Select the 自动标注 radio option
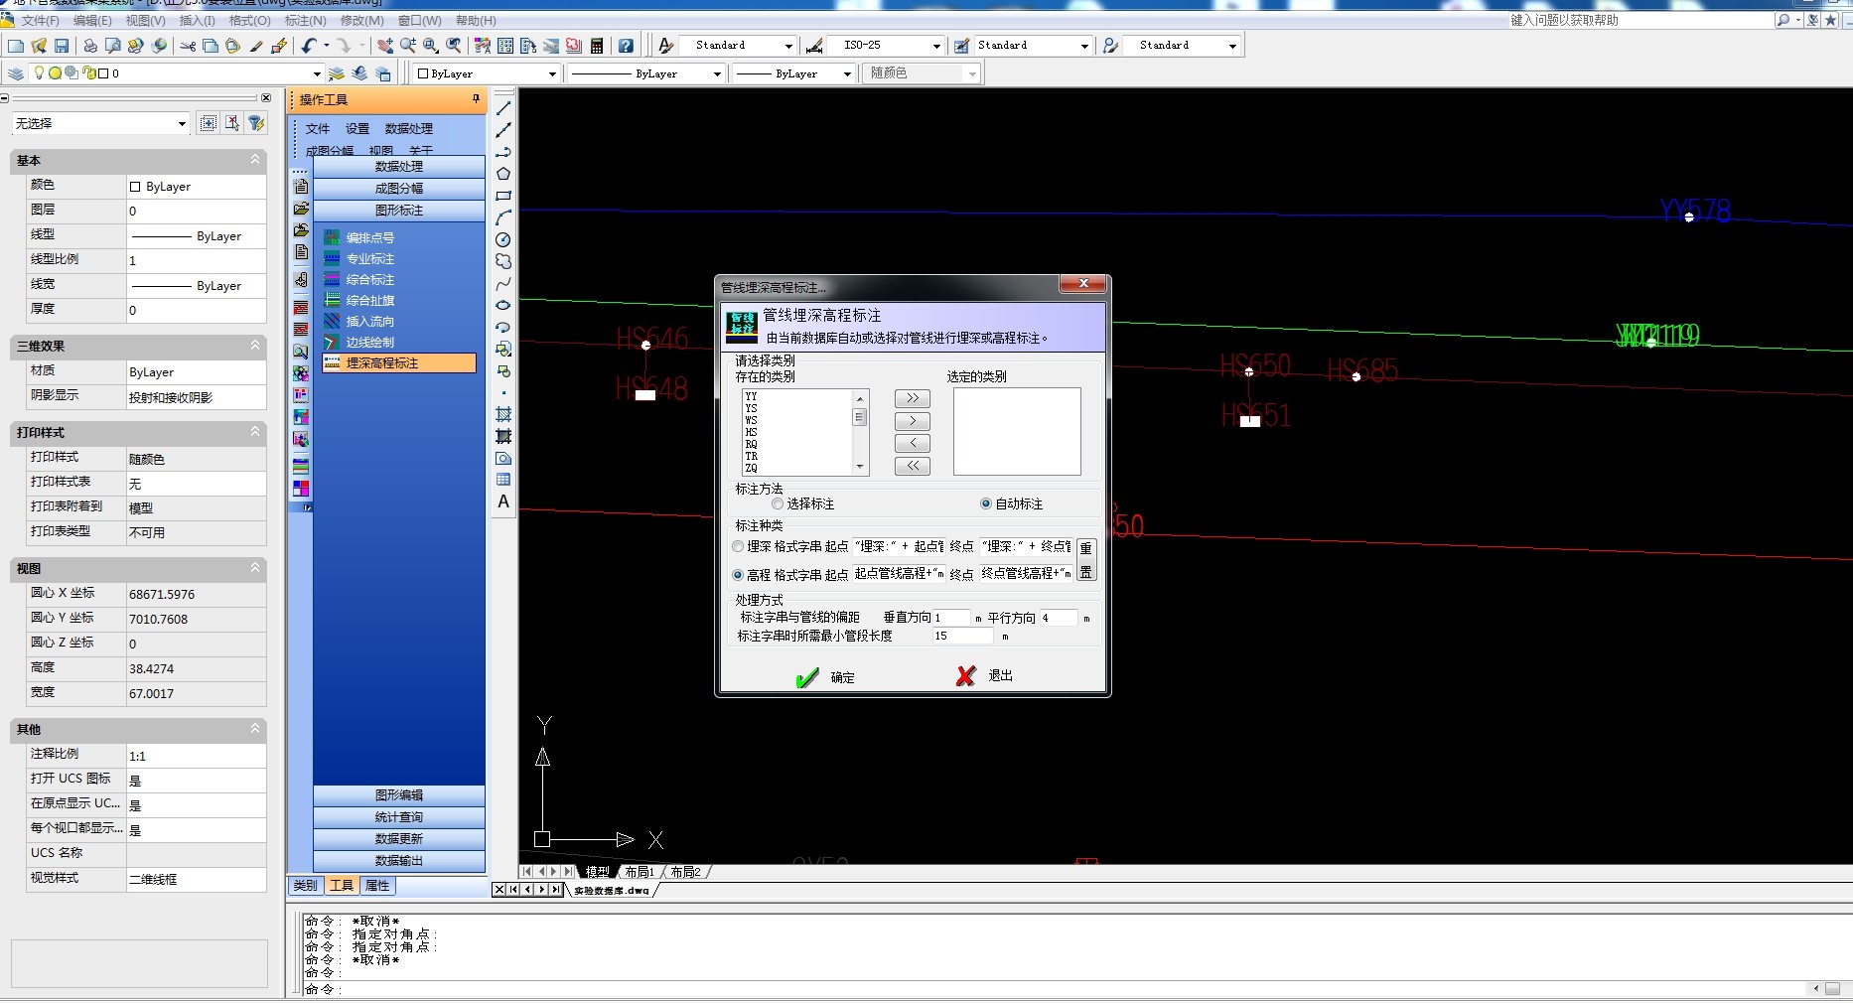 [986, 504]
